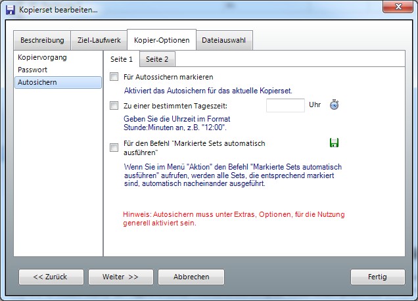Click the green floppy disk icon

coord(334,143)
